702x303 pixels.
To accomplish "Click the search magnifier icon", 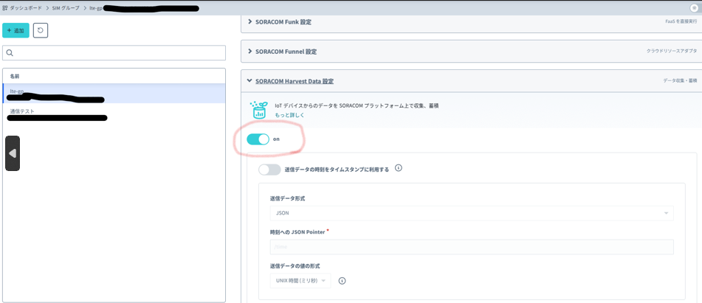I will [x=10, y=53].
